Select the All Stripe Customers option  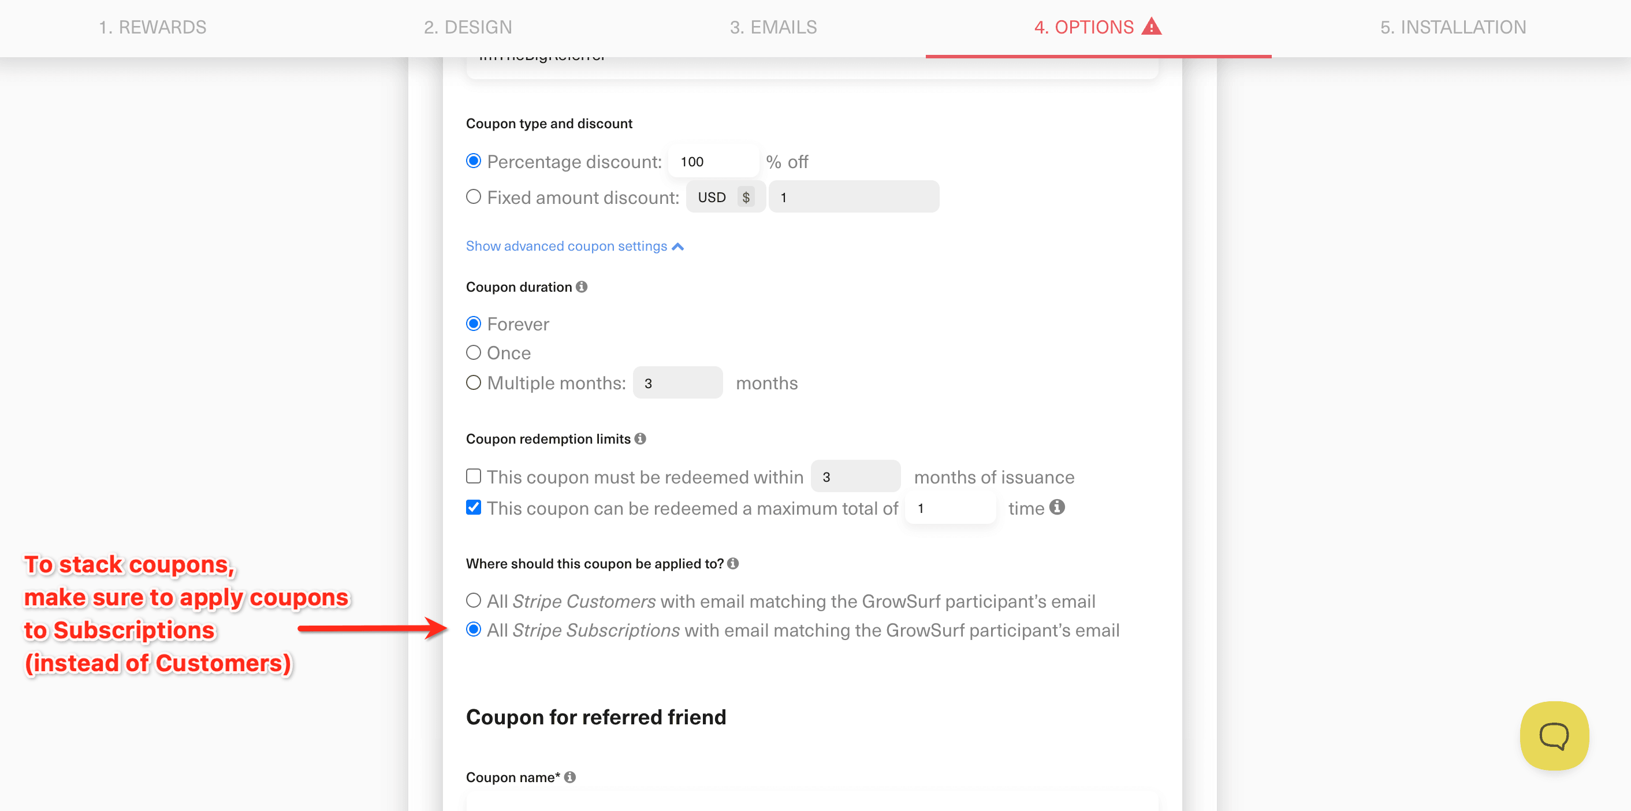[473, 600]
